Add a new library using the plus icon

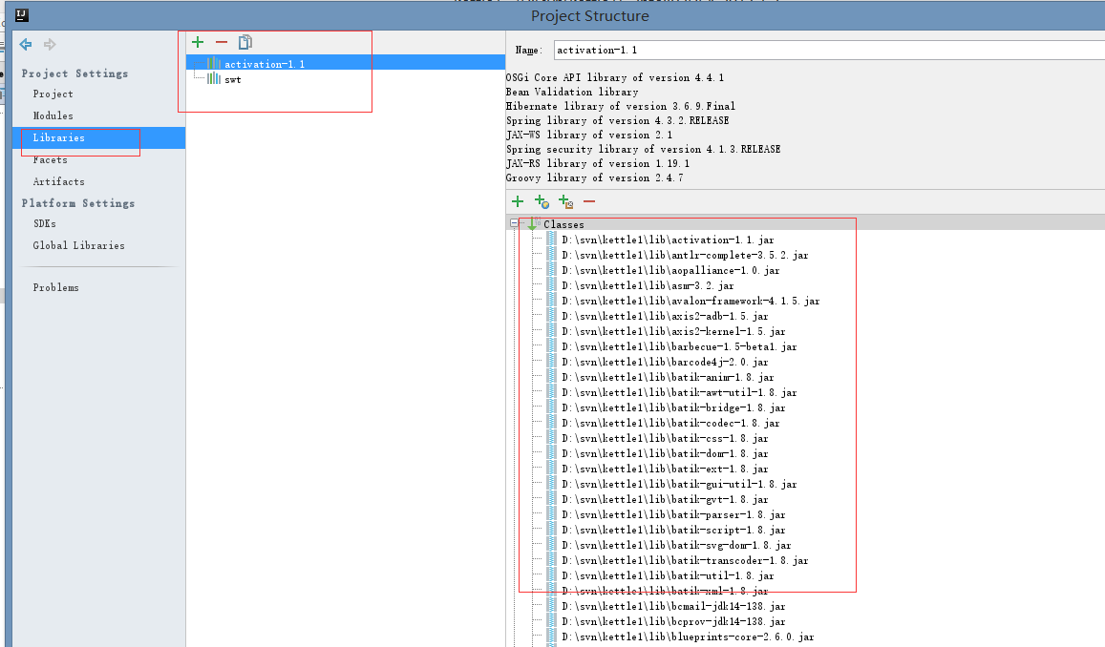click(x=198, y=42)
